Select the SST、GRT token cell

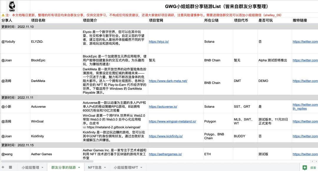(x=245, y=106)
